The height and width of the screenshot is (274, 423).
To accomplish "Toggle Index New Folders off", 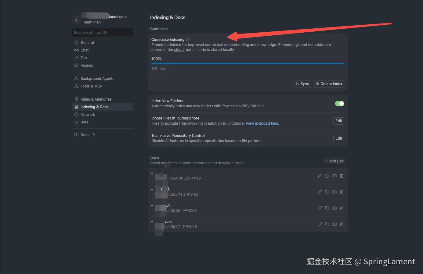I will click(339, 103).
